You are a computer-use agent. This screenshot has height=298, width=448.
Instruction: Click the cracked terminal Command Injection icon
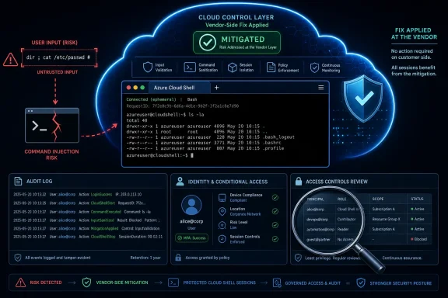click(52, 125)
